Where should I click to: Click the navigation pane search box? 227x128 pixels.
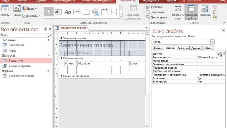pos(24,35)
